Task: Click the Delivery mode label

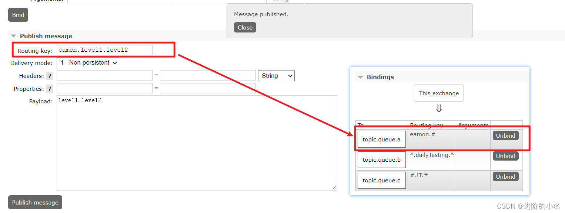Action: click(x=31, y=63)
